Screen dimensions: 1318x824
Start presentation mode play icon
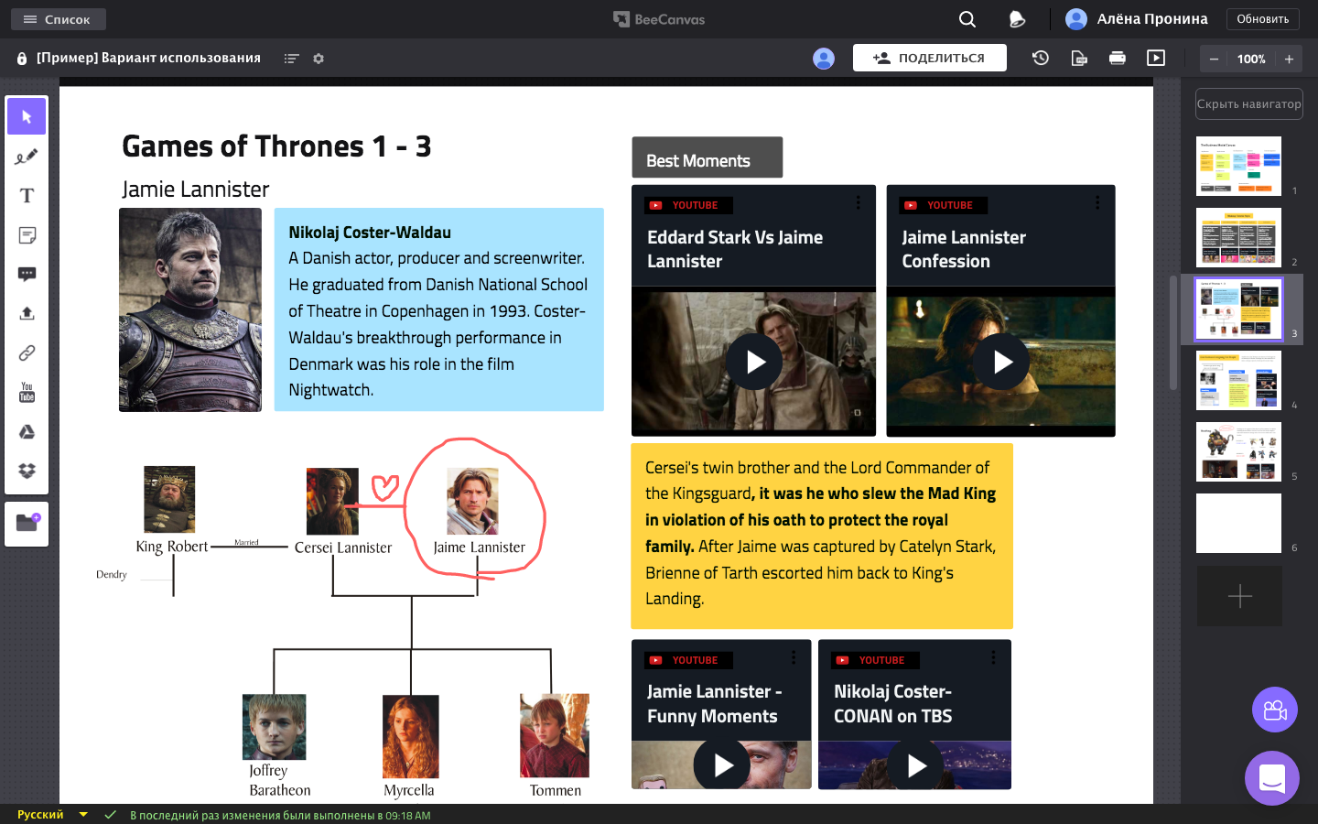1156,58
